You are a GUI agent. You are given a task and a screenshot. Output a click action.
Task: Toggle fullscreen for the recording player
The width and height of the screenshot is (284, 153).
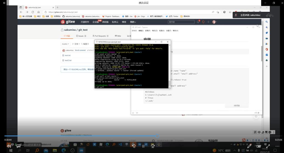click(x=268, y=146)
